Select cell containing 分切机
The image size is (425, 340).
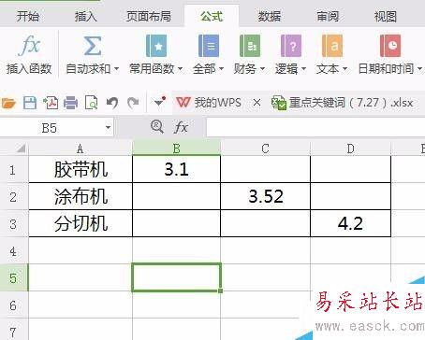tap(81, 223)
